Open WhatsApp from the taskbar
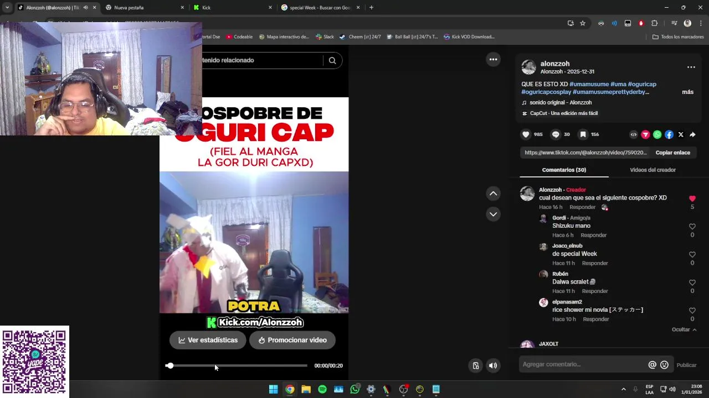The height and width of the screenshot is (398, 709). tap(355, 389)
